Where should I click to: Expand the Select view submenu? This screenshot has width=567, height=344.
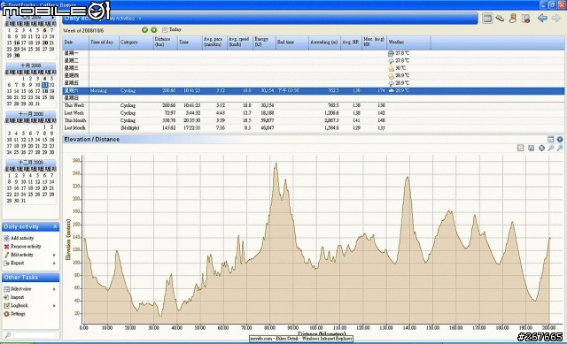pos(54,289)
